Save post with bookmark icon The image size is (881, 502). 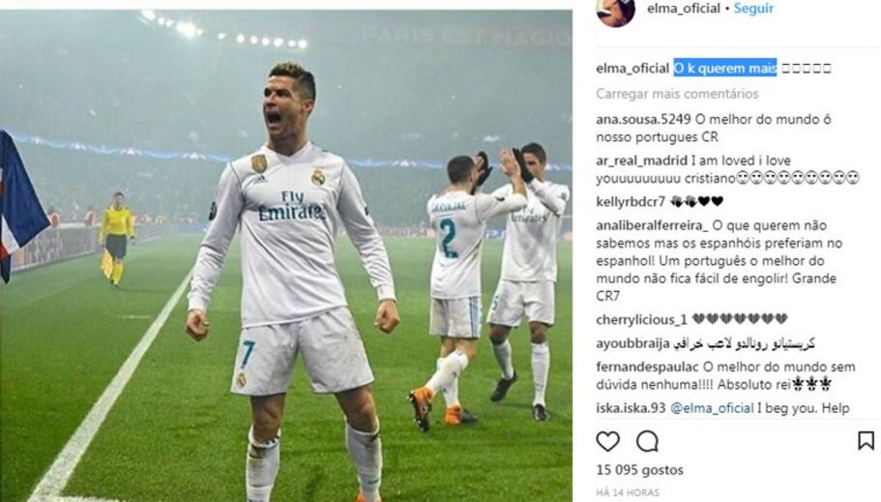[x=866, y=441]
